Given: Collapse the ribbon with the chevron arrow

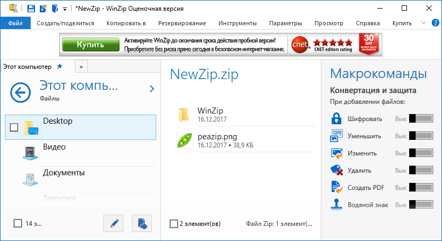Looking at the screenshot, I should 423,23.
